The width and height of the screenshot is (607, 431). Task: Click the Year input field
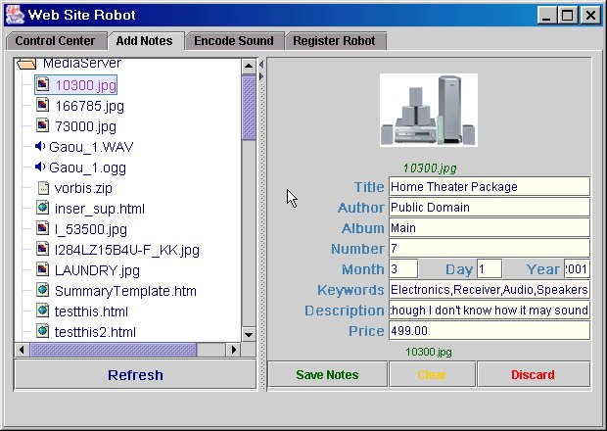577,268
